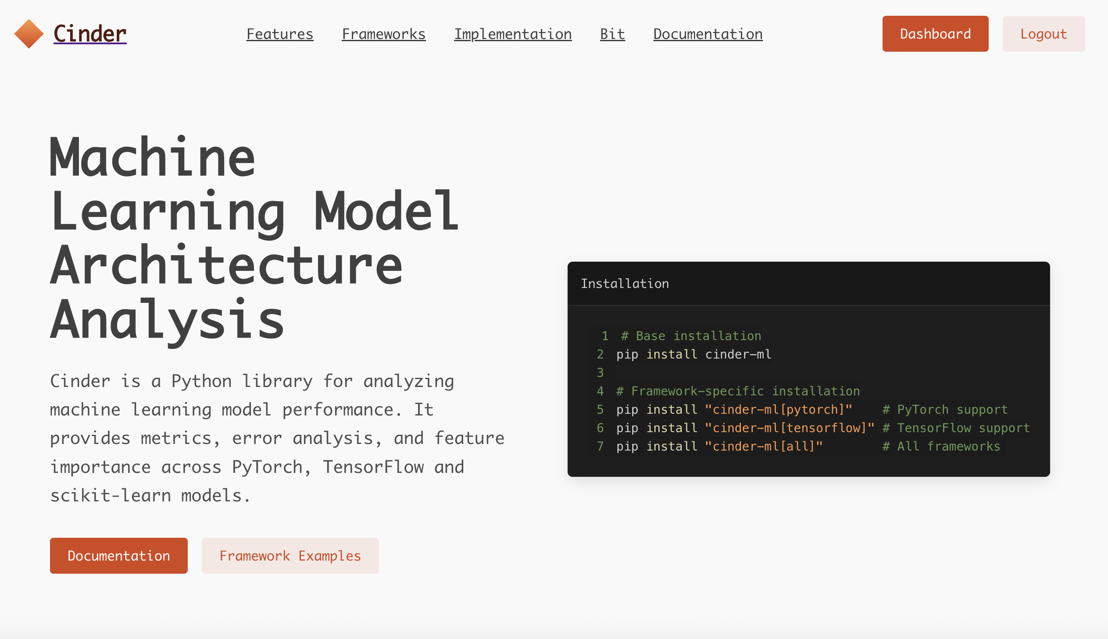
Task: Open the Cinder home link
Action: tap(89, 33)
